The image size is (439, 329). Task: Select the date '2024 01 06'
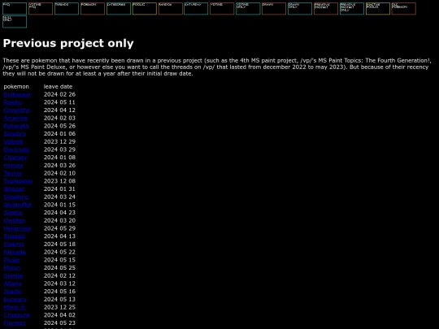(x=59, y=134)
